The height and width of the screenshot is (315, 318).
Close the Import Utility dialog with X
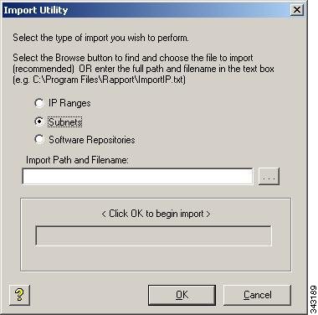pos(296,10)
